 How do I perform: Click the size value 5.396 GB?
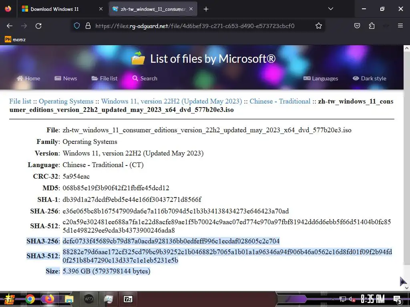[107, 271]
